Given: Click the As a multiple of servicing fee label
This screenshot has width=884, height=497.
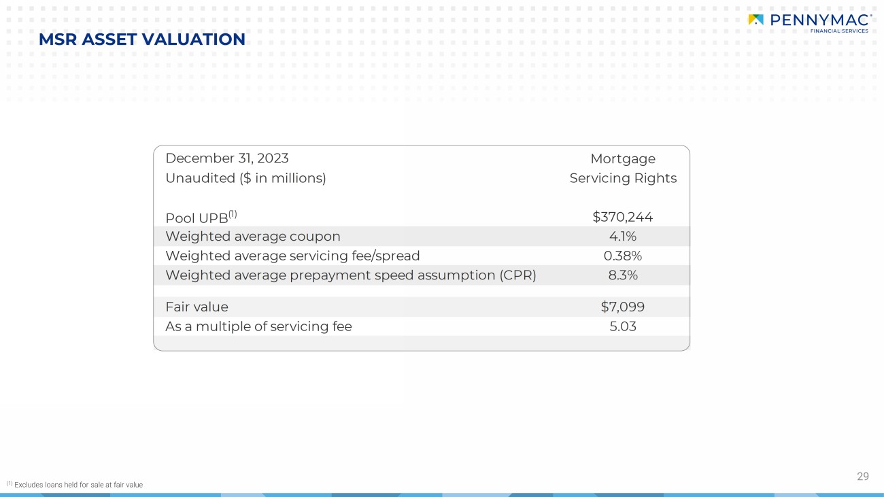Looking at the screenshot, I should (258, 326).
